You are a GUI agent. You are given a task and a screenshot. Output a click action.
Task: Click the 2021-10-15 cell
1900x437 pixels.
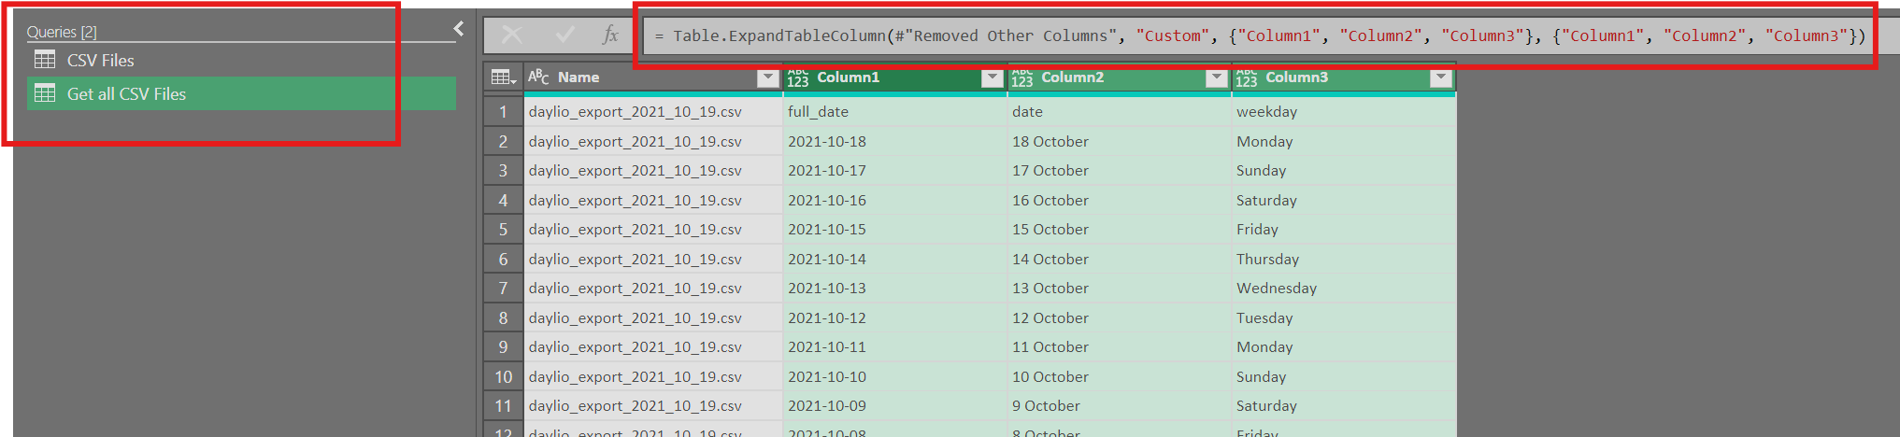coord(895,230)
